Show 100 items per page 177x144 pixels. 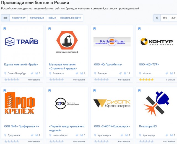[x=165, y=18]
